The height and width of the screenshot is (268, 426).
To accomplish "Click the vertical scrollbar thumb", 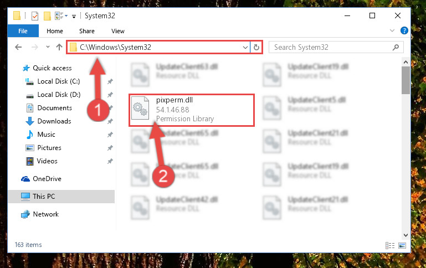I will pyautogui.click(x=406, y=80).
